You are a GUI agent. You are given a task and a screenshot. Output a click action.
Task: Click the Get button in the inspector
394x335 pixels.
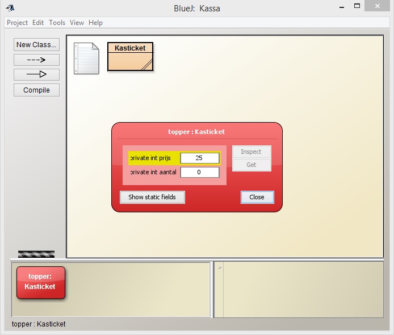coord(252,165)
